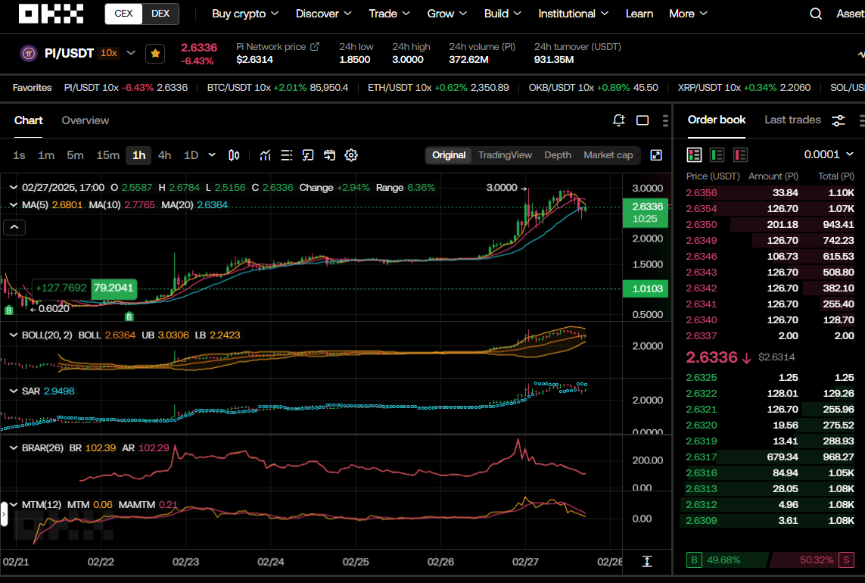
Task: Select the candlestick chart type icon
Action: pos(234,155)
